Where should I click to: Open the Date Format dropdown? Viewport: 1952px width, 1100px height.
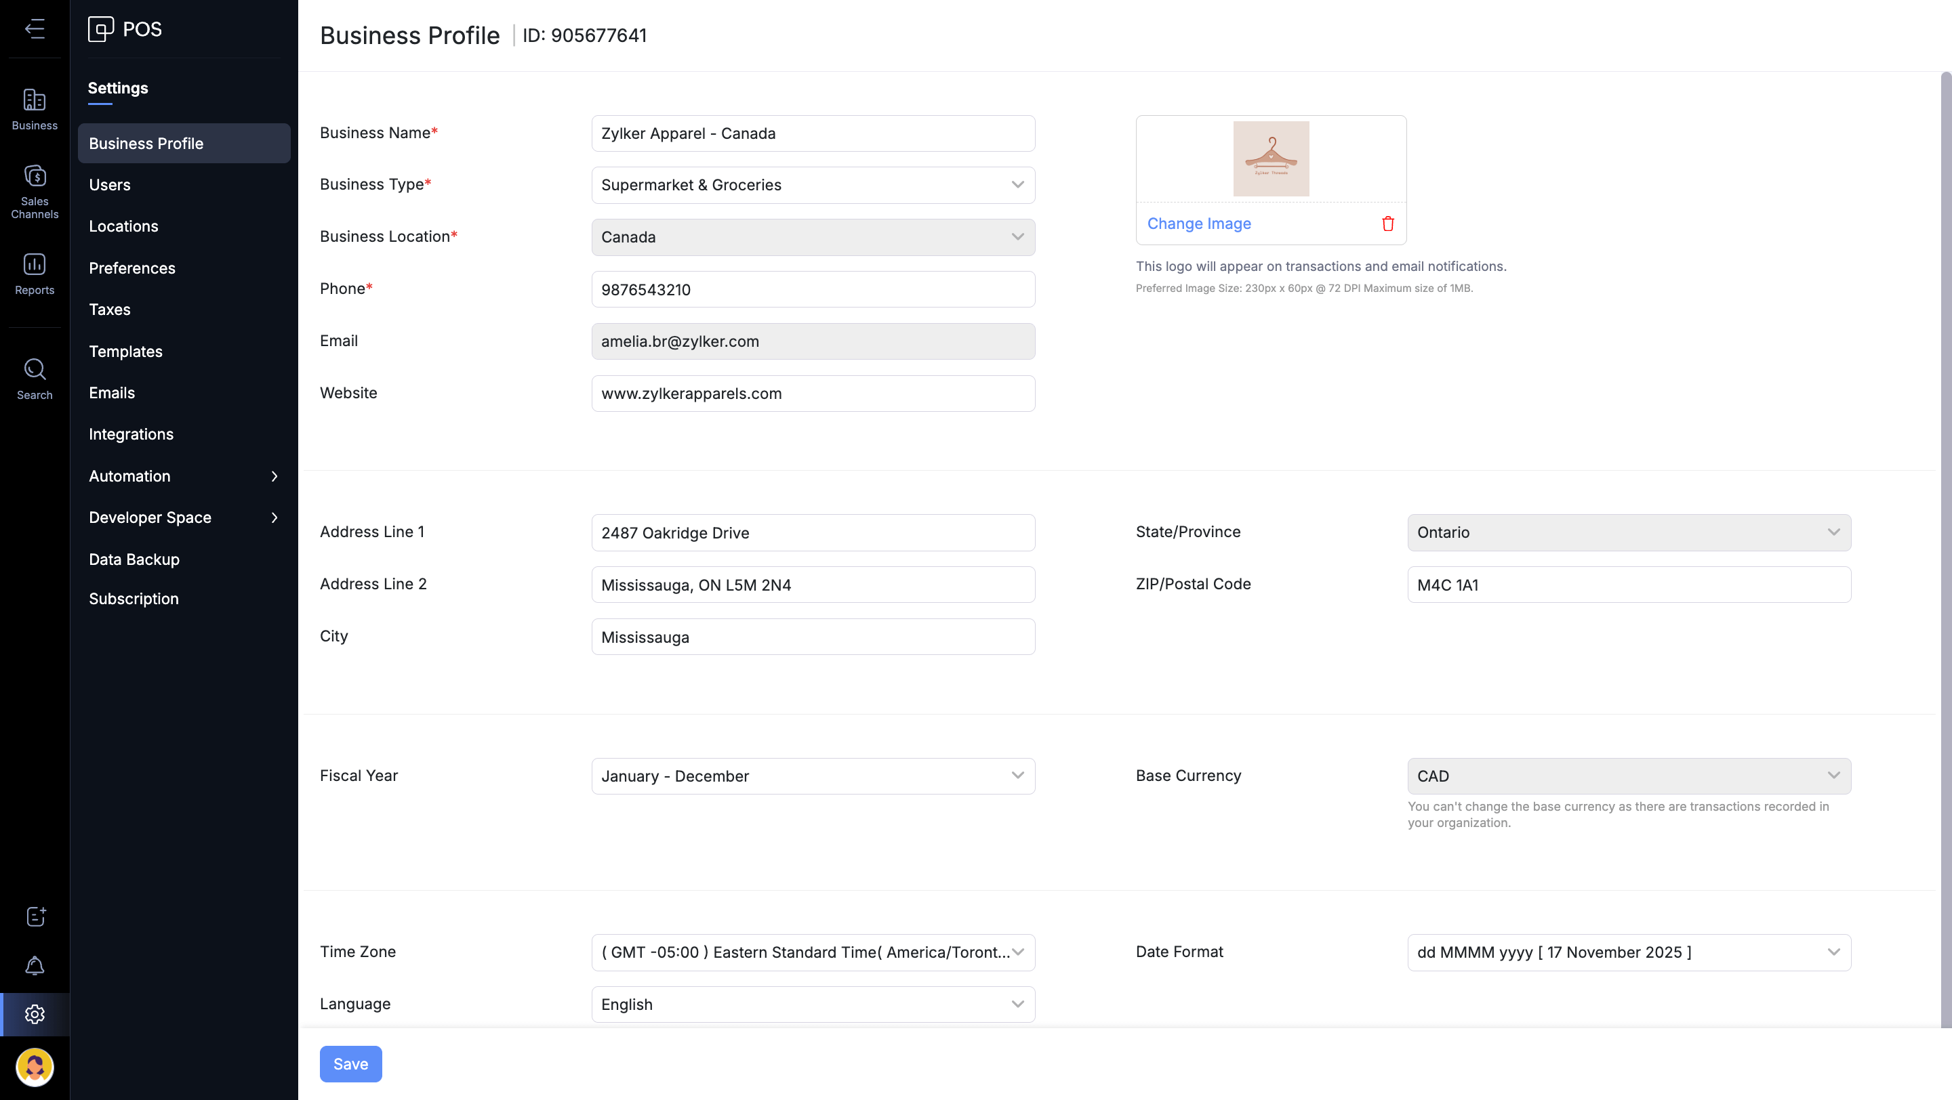[1629, 952]
